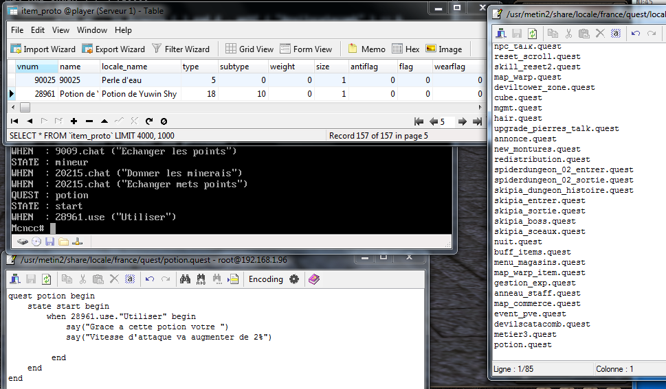
Task: Open Replace tool in potion.quest editor
Action: 201,279
